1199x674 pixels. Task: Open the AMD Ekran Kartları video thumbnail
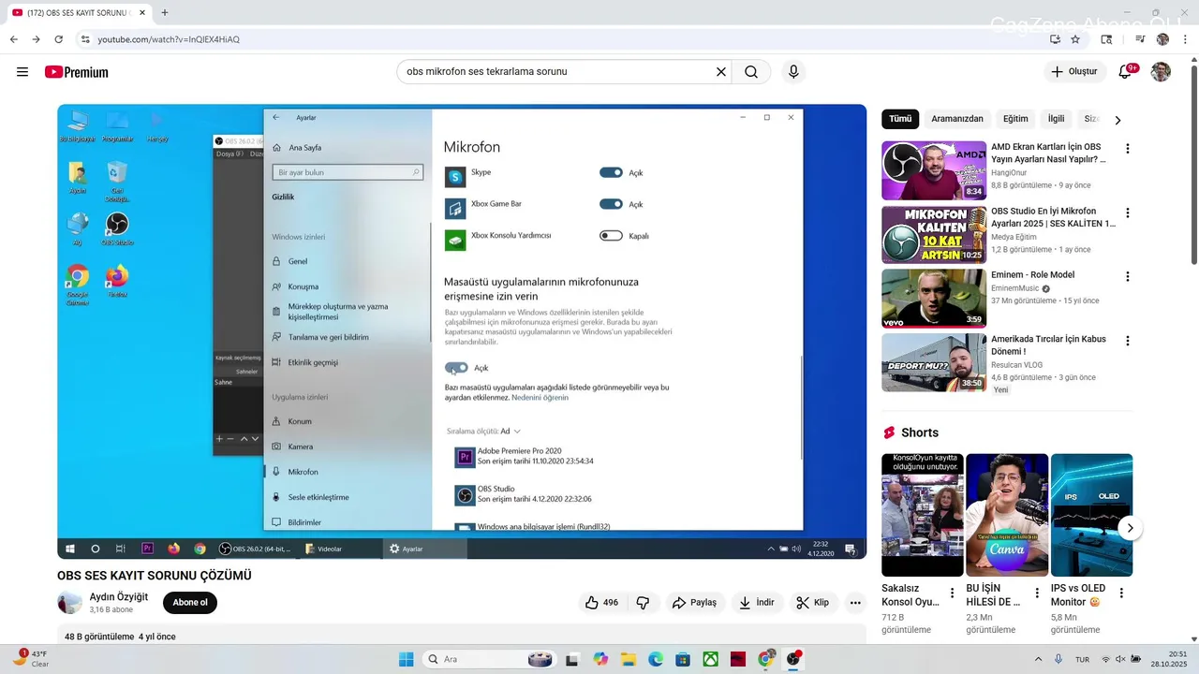click(934, 170)
